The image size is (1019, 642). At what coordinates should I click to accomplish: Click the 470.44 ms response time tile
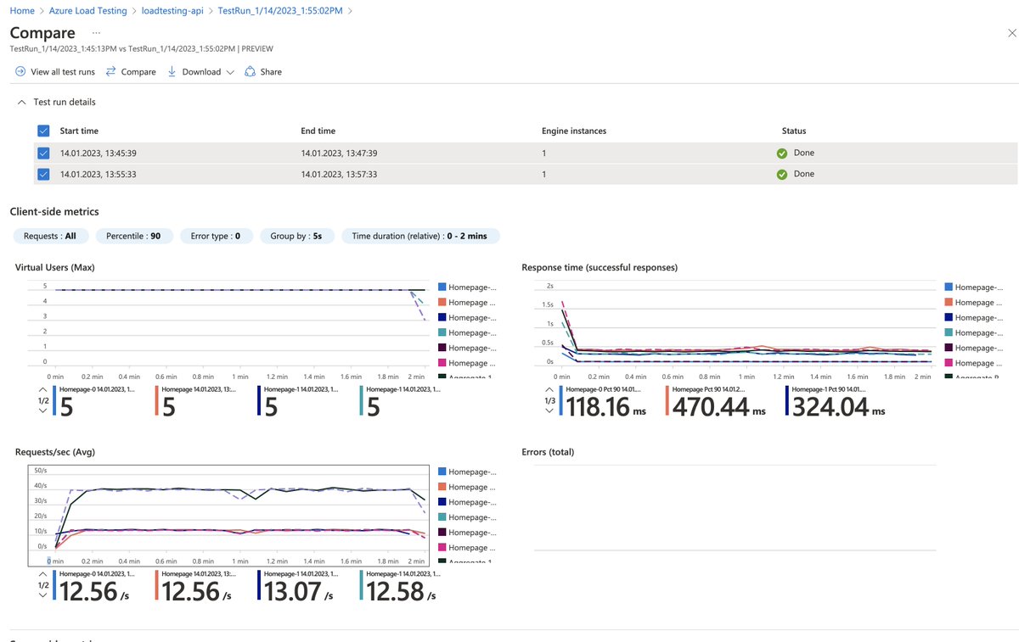[x=718, y=402]
